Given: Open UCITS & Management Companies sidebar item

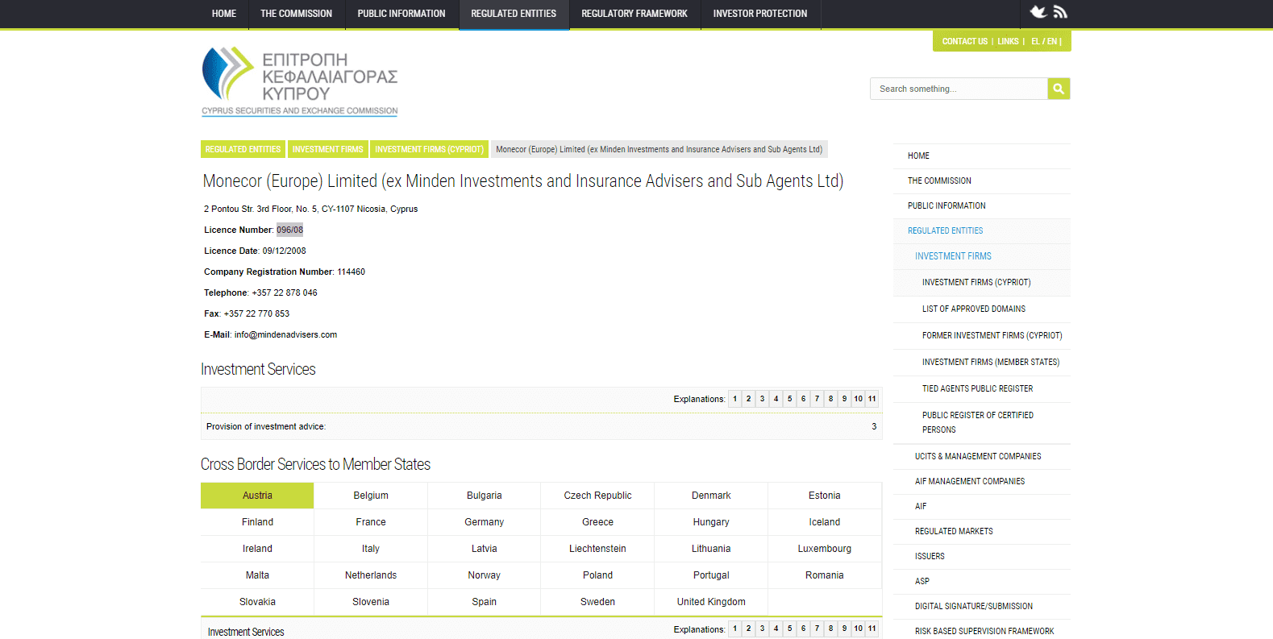Looking at the screenshot, I should (x=977, y=456).
